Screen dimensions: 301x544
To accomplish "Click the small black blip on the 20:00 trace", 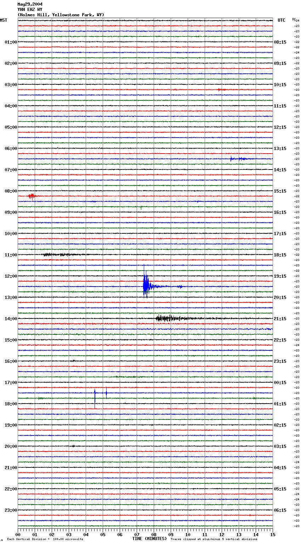I will [x=73, y=446].
